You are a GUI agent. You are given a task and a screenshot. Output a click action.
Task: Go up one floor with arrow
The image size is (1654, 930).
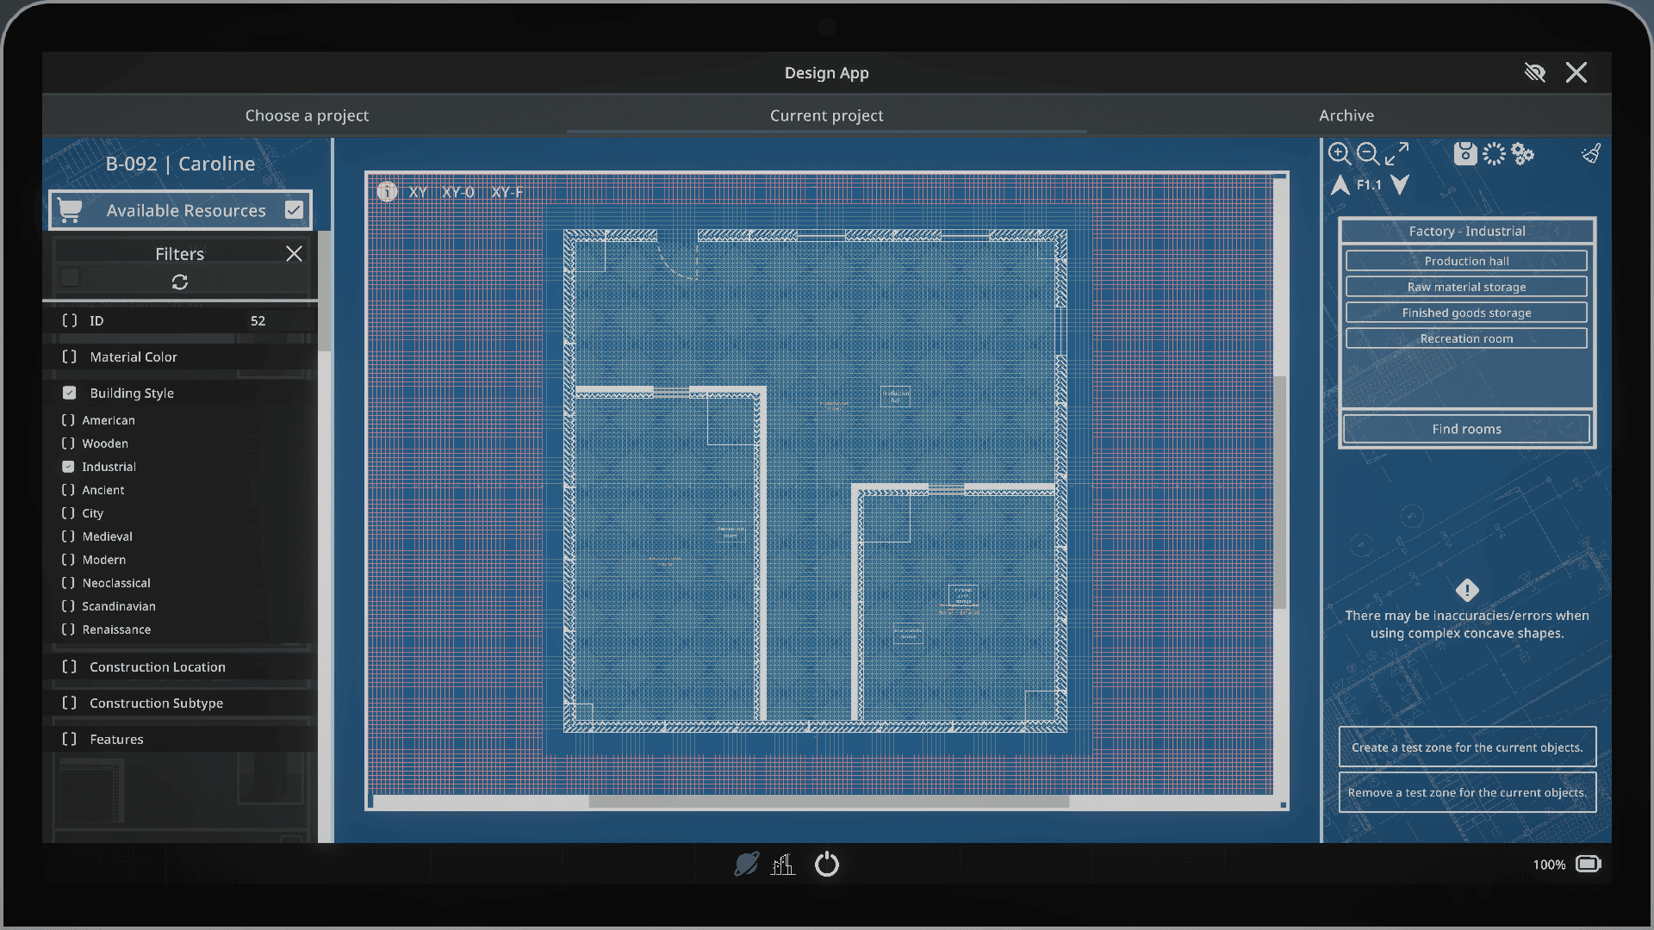coord(1340,185)
